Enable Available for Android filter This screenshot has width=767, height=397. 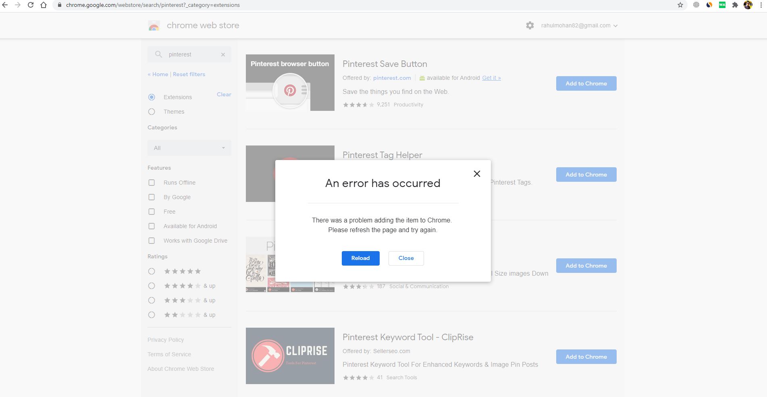152,226
